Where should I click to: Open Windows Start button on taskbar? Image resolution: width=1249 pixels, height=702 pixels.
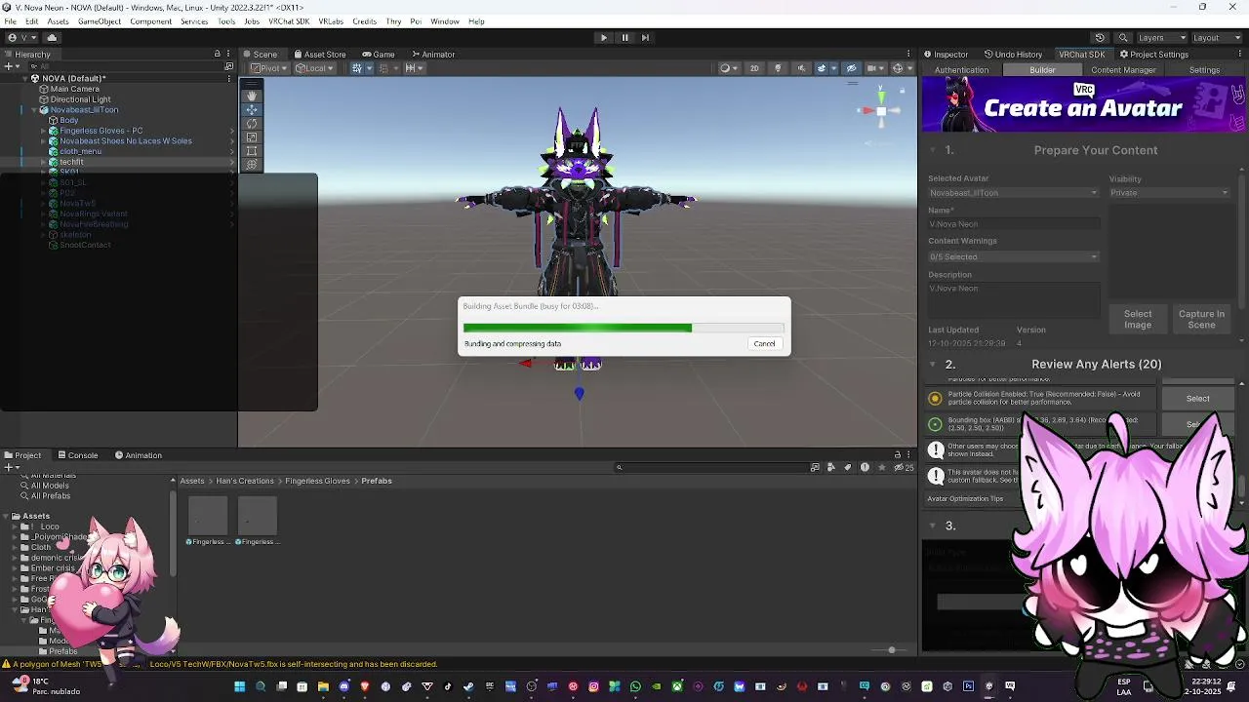239,686
